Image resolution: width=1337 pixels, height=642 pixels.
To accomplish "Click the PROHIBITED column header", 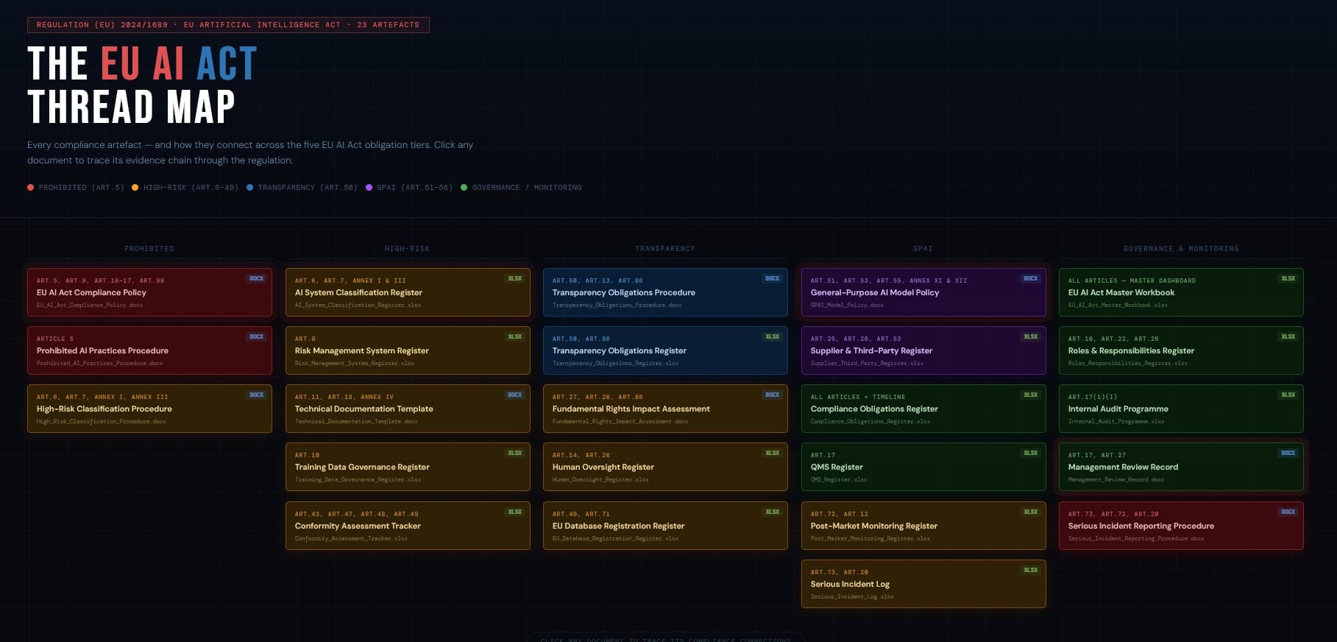I will click(x=149, y=249).
